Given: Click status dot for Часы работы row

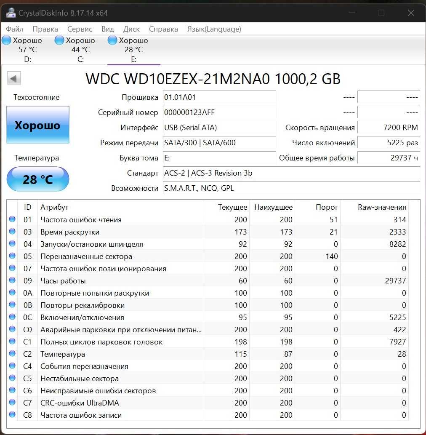Looking at the screenshot, I should [12, 280].
